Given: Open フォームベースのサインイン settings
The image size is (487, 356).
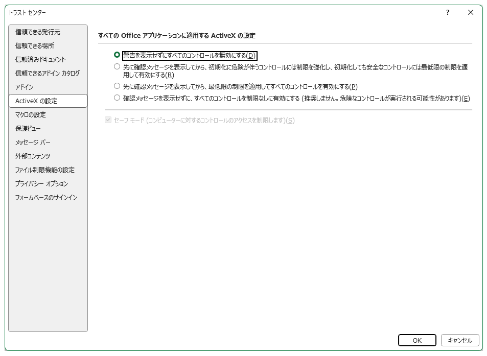Looking at the screenshot, I should point(47,198).
